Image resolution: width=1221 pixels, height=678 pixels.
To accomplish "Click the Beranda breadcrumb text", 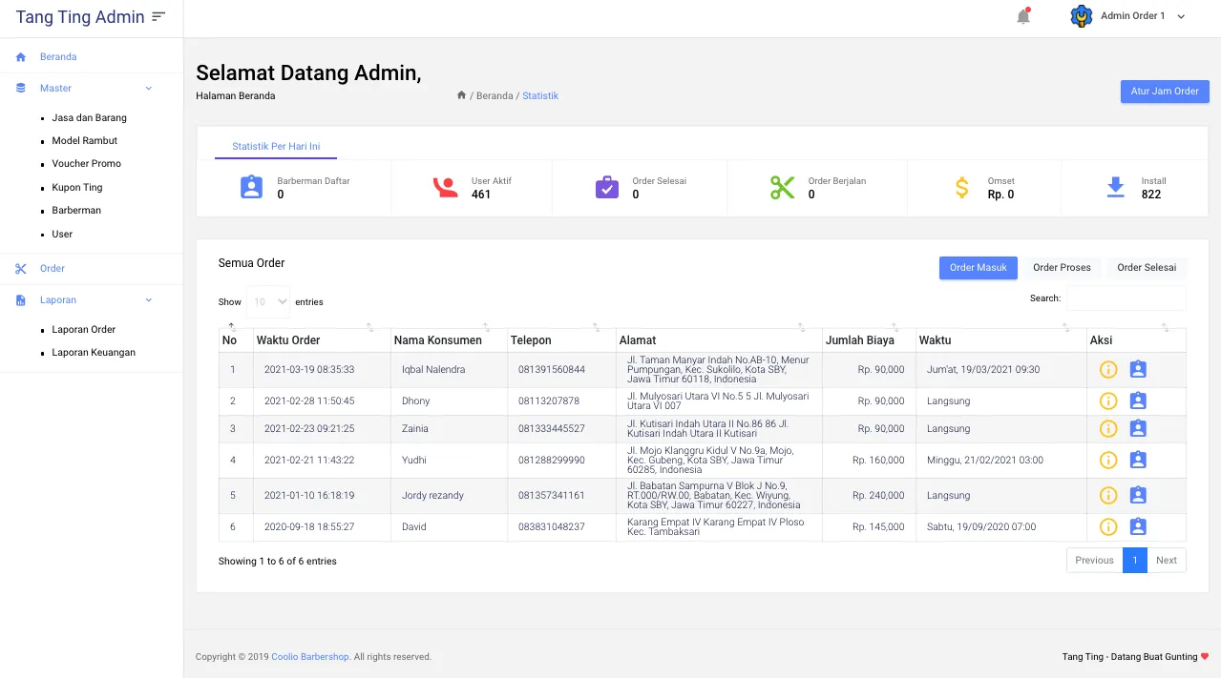I will [495, 96].
